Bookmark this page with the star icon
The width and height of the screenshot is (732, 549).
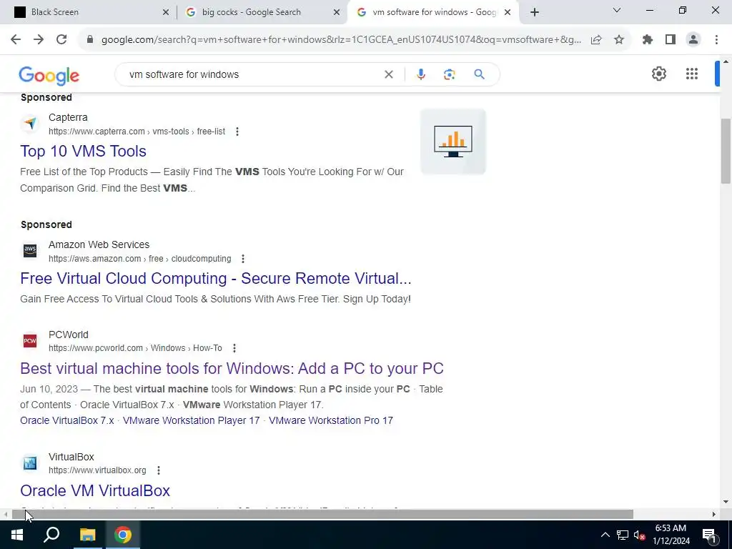tap(619, 40)
